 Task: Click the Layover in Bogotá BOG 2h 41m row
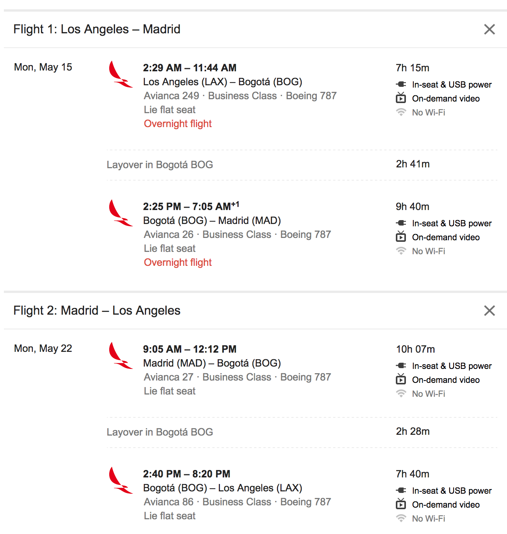click(x=160, y=165)
